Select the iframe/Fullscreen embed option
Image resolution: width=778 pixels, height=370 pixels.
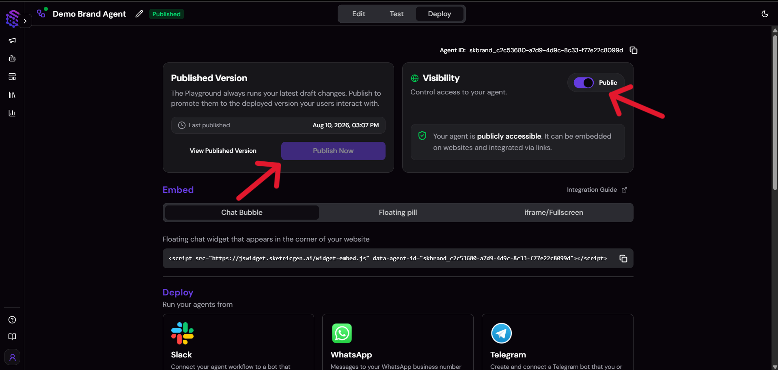point(554,212)
